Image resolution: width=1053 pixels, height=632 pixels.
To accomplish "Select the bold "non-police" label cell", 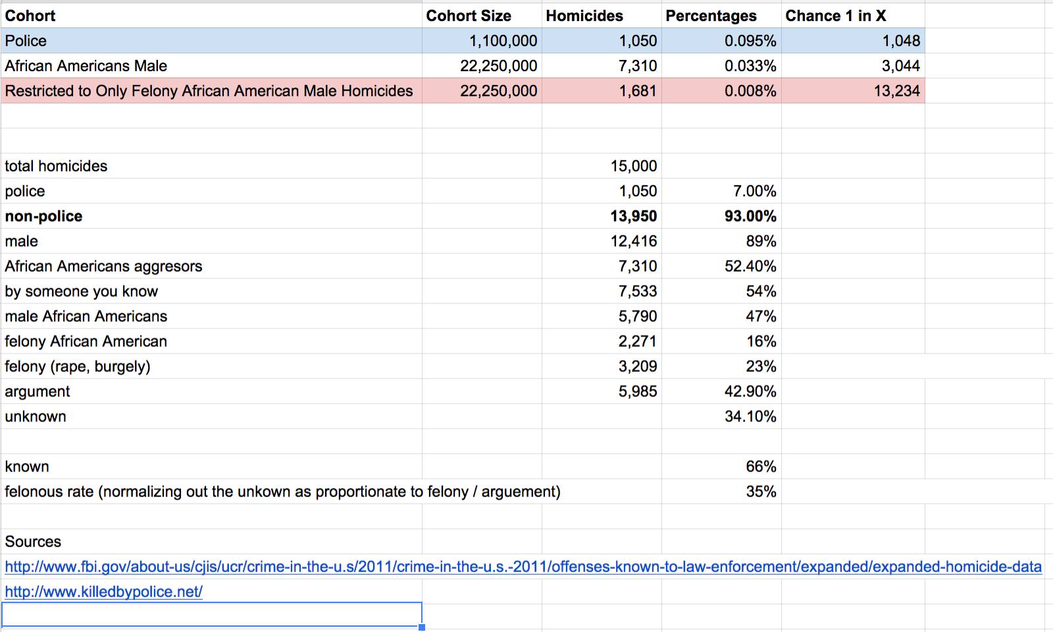I will (x=43, y=217).
